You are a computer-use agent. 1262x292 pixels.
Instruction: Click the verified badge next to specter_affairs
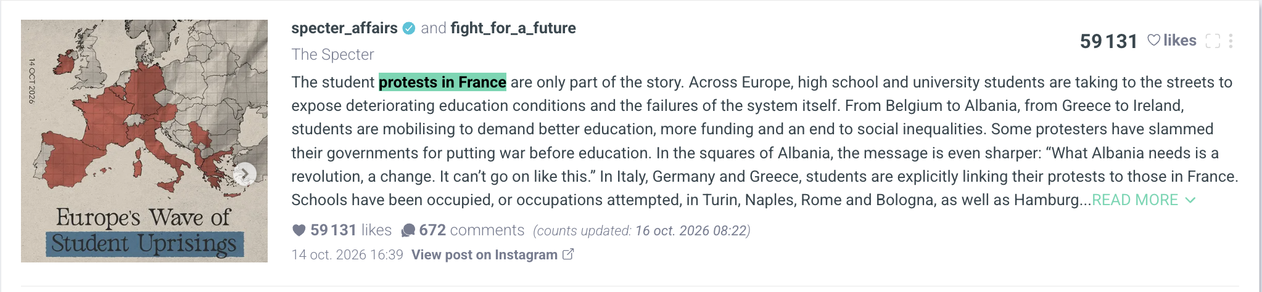coord(409,28)
